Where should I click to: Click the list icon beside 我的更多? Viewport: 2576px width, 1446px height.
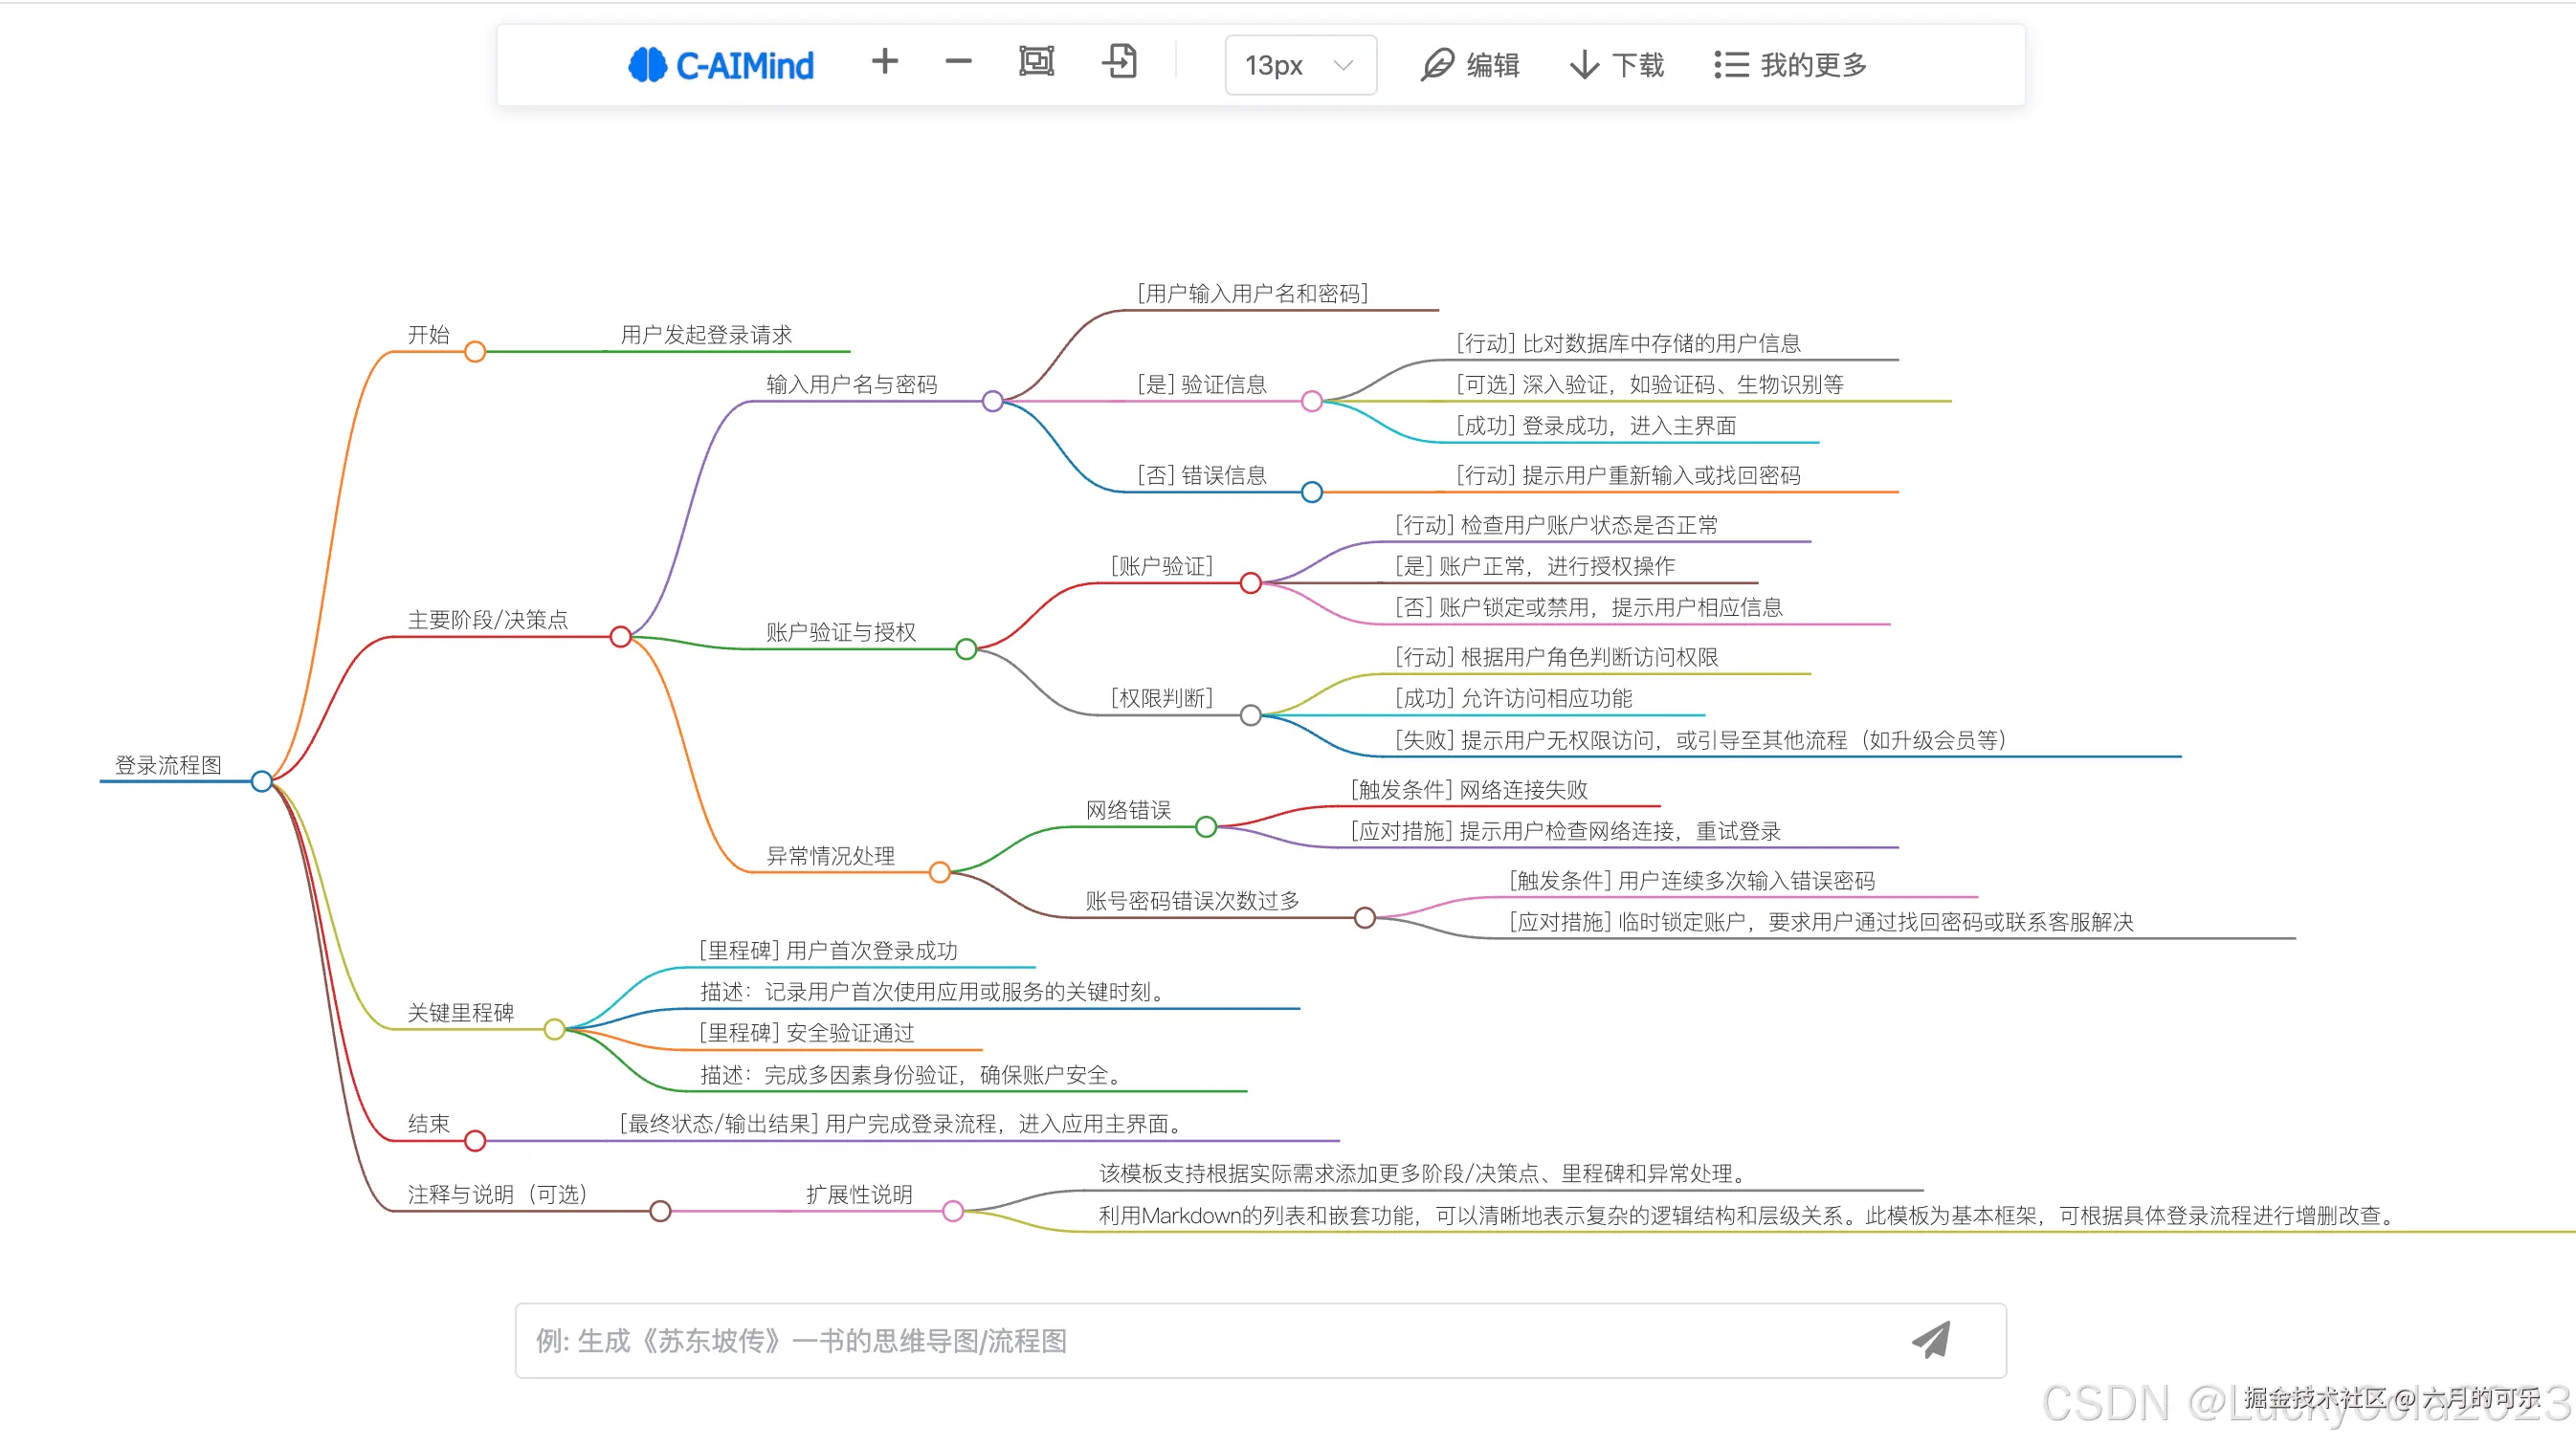1731,63
